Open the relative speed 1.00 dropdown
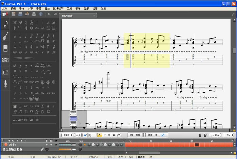The image size is (237, 159). [228, 135]
